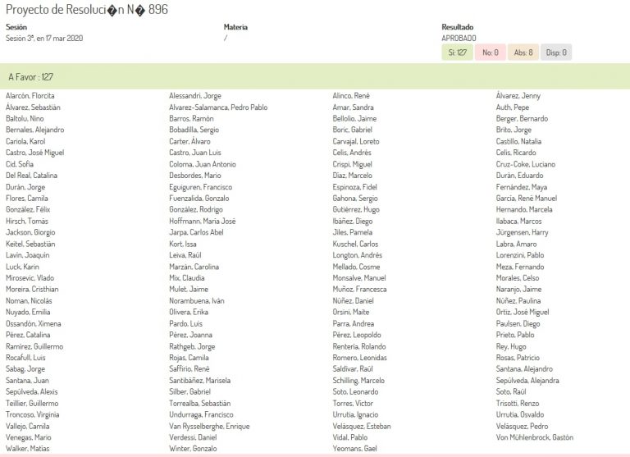Open Cruz-Coke, Luciano entry

pos(526,164)
